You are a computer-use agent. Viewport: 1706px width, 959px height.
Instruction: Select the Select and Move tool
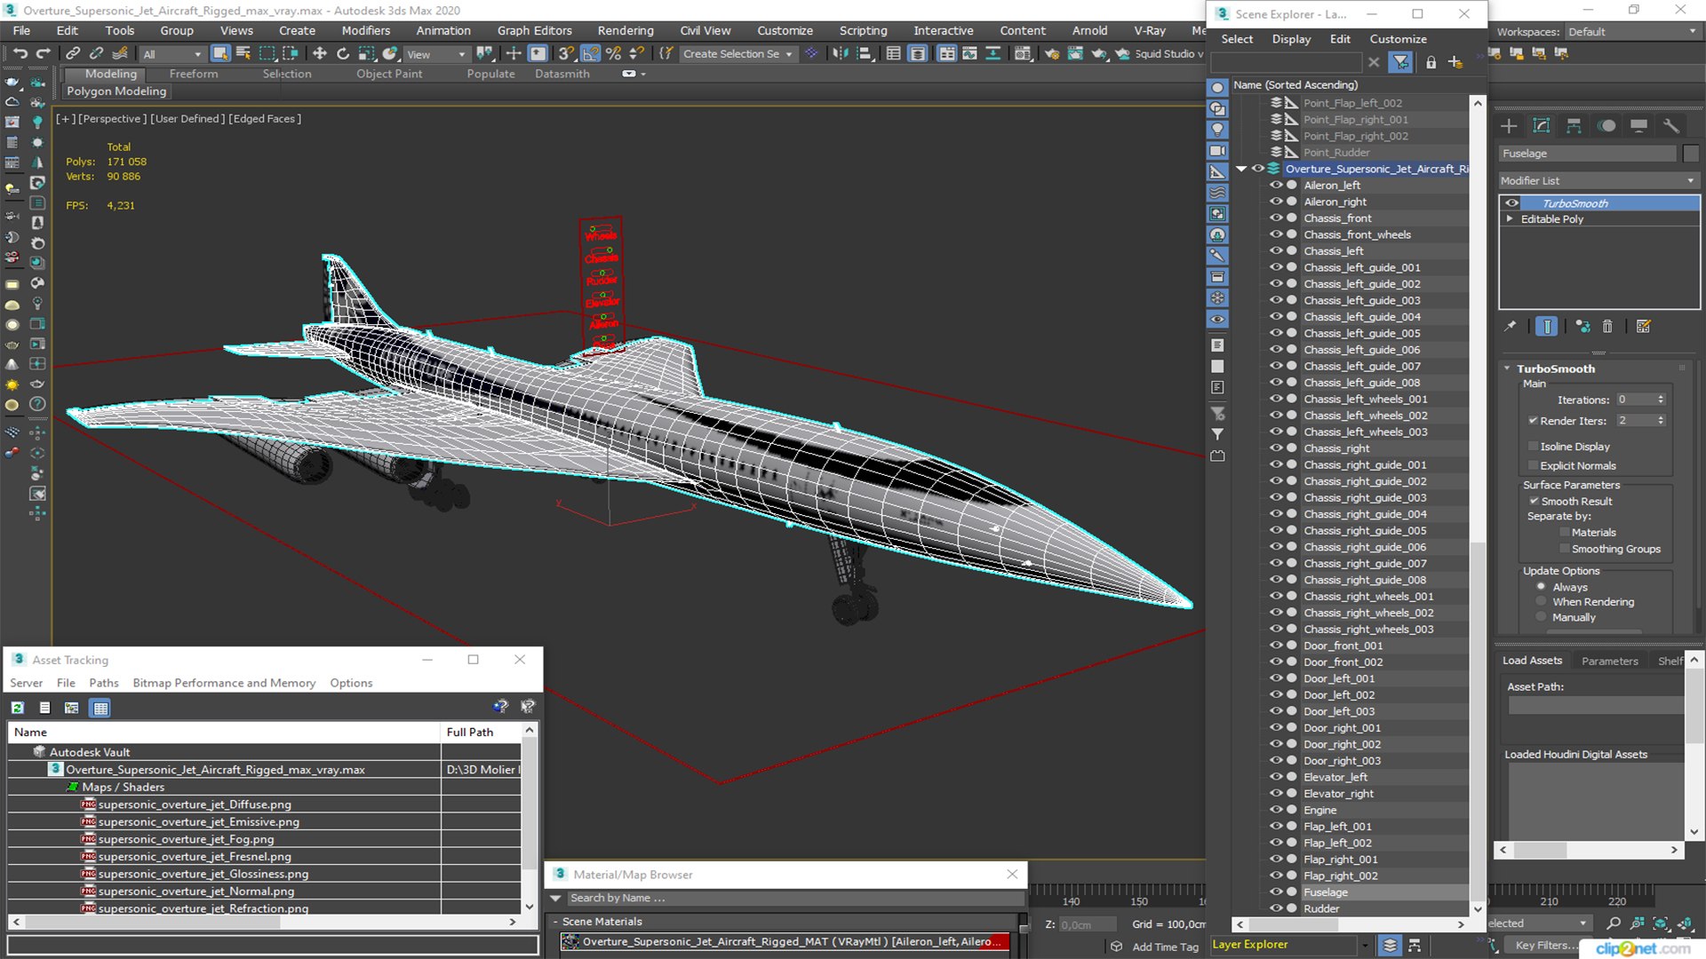319,54
